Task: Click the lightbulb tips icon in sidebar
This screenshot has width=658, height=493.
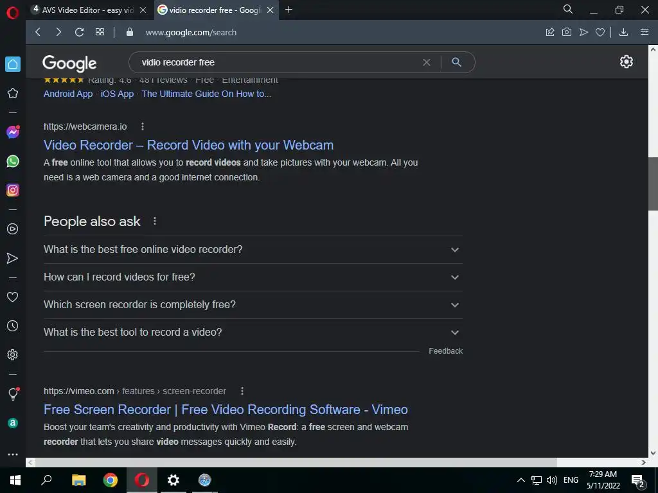Action: [x=13, y=394]
